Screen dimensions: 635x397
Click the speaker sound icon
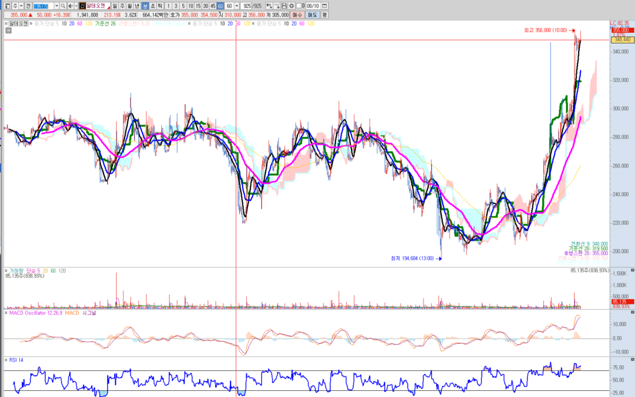pos(71,6)
